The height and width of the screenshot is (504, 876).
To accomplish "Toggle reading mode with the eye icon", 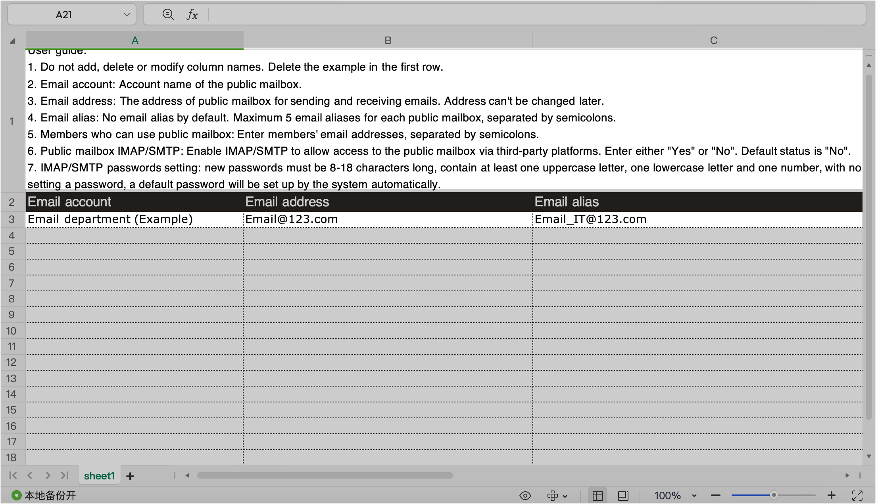I will pos(525,495).
